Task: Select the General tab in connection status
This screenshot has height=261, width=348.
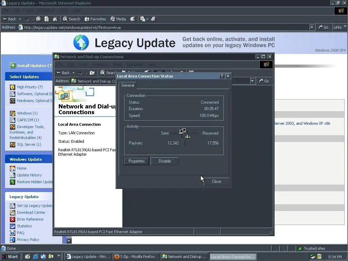Action: (x=128, y=85)
